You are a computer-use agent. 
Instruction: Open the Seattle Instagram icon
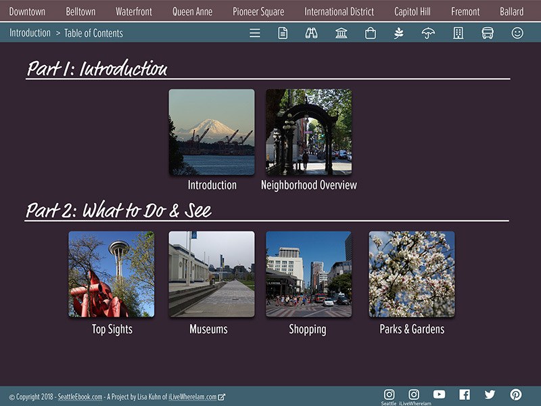coord(390,394)
